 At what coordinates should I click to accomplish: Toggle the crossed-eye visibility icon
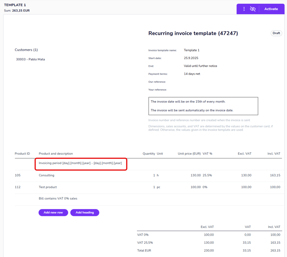click(x=253, y=9)
